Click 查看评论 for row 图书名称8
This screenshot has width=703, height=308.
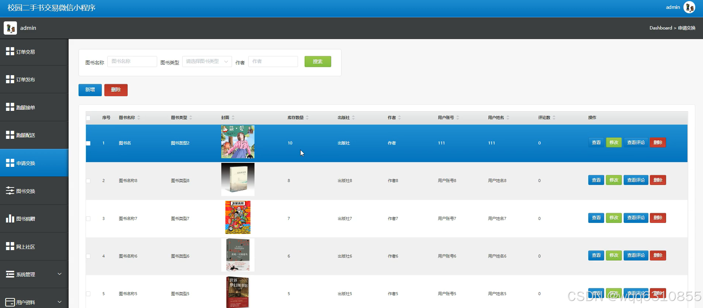[636, 180]
